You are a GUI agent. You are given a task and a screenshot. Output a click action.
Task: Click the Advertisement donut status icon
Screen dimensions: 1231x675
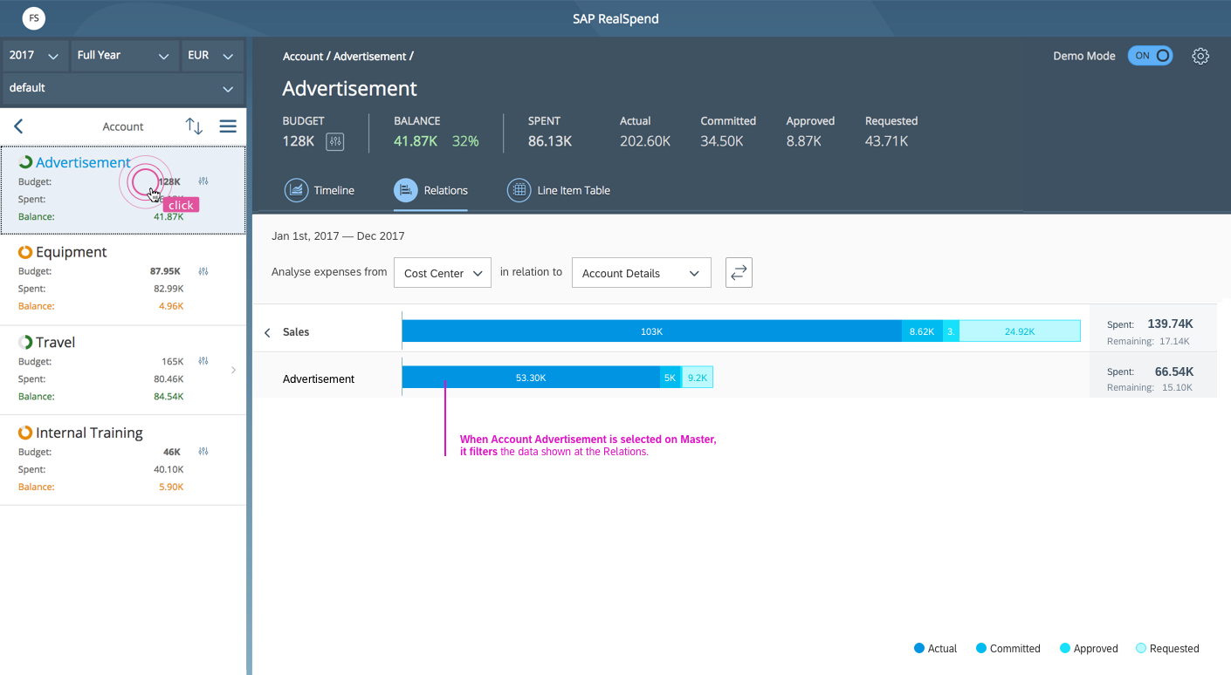pyautogui.click(x=25, y=162)
